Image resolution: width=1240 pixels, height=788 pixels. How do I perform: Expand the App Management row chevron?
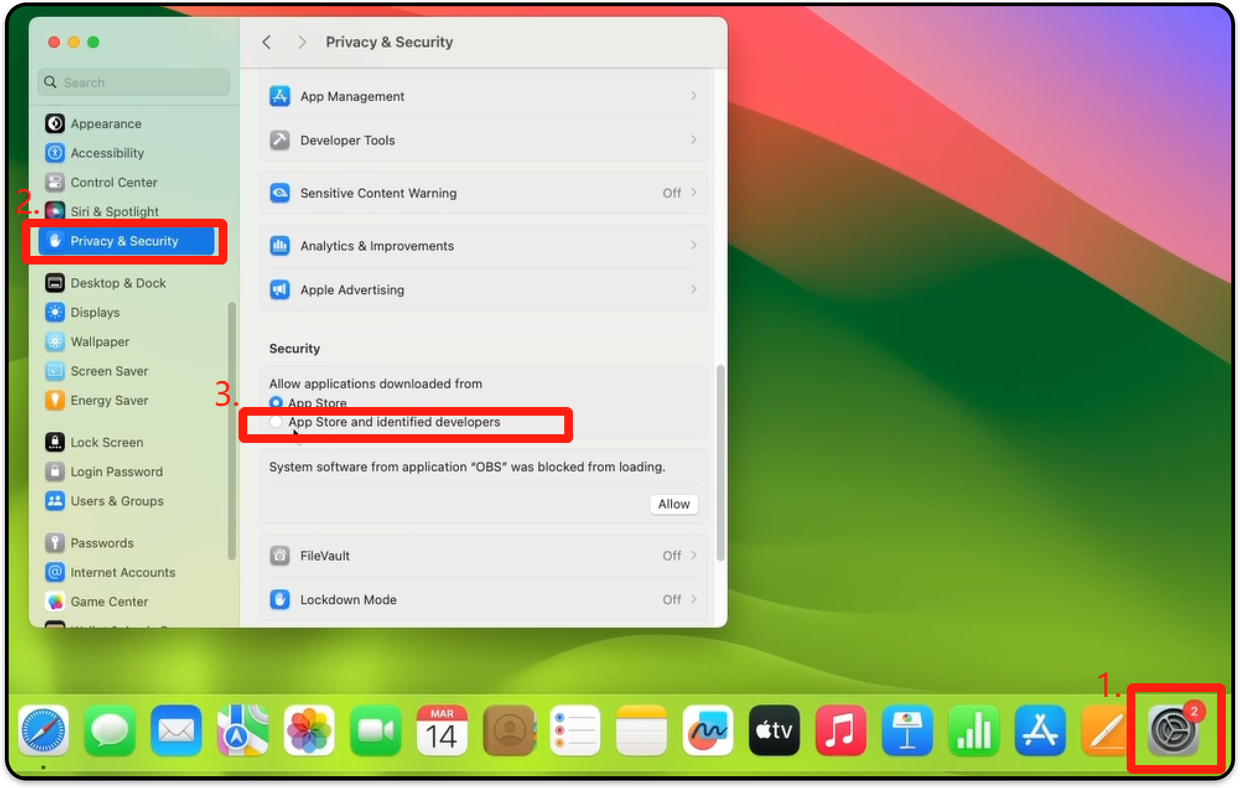click(694, 96)
